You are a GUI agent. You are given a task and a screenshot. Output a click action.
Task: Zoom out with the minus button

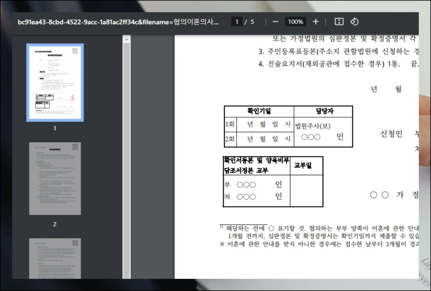point(275,22)
